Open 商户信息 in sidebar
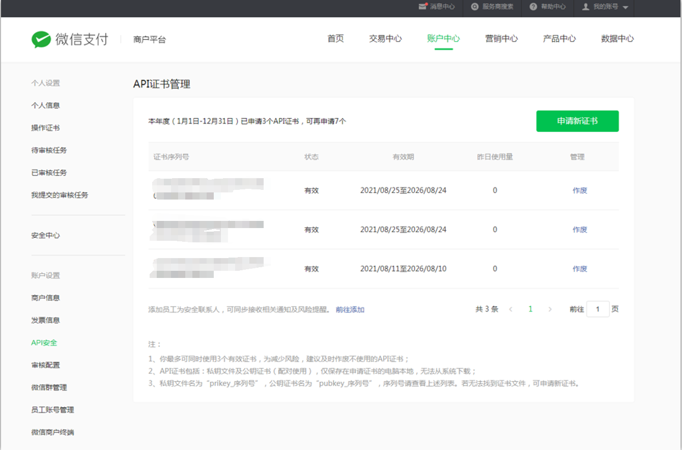682x450 pixels. click(45, 298)
